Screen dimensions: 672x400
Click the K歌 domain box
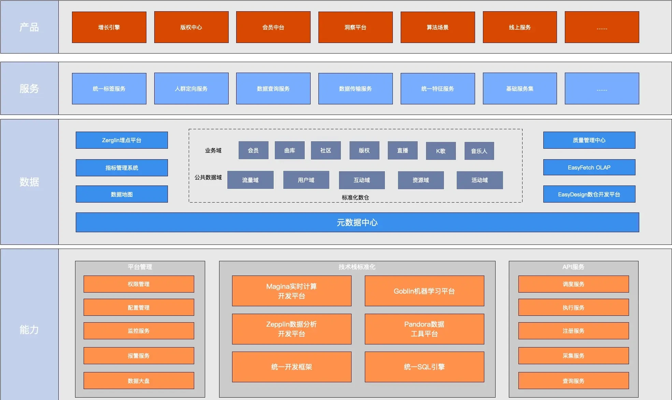441,151
